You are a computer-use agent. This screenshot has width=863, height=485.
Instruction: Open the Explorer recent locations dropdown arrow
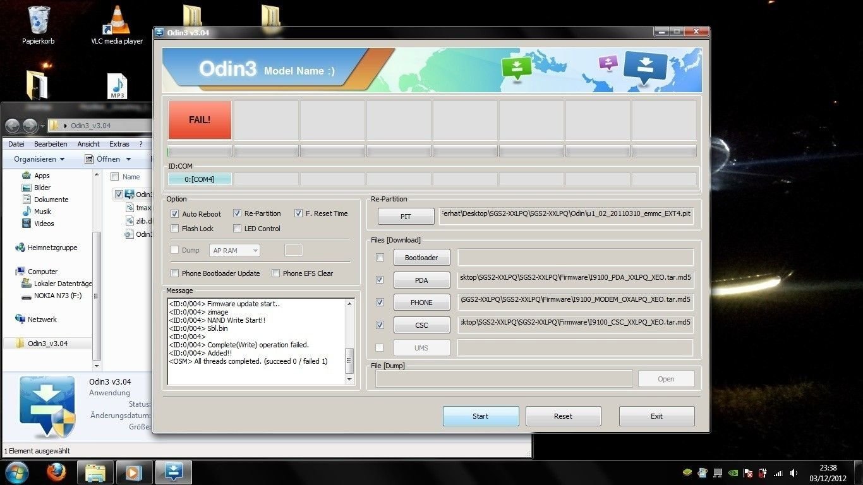tap(42, 126)
